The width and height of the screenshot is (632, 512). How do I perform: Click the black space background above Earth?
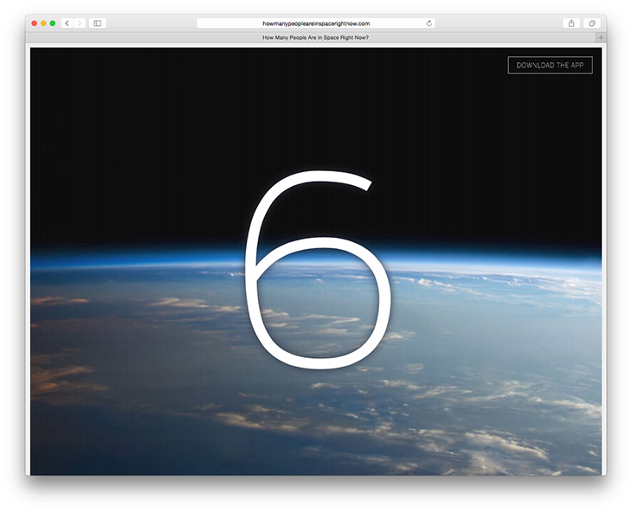156,130
